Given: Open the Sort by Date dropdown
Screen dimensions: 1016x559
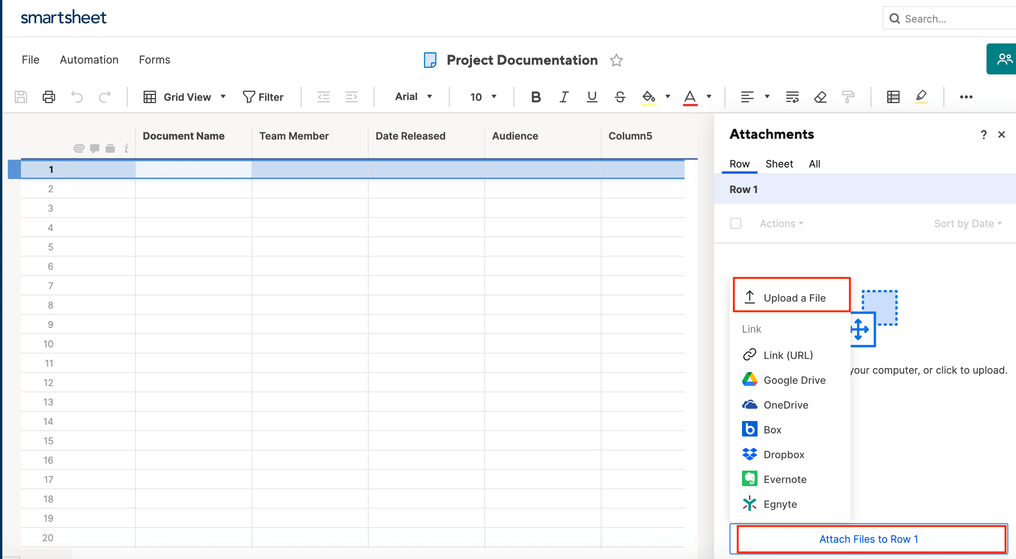Looking at the screenshot, I should tap(967, 223).
